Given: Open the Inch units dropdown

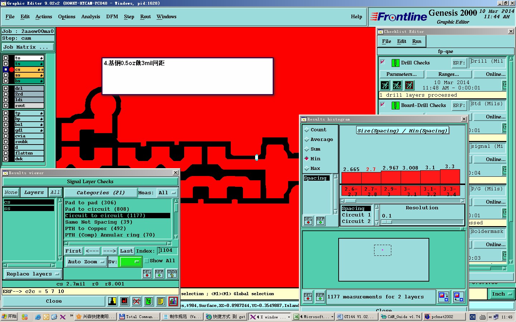Looking at the screenshot, I should (502, 294).
